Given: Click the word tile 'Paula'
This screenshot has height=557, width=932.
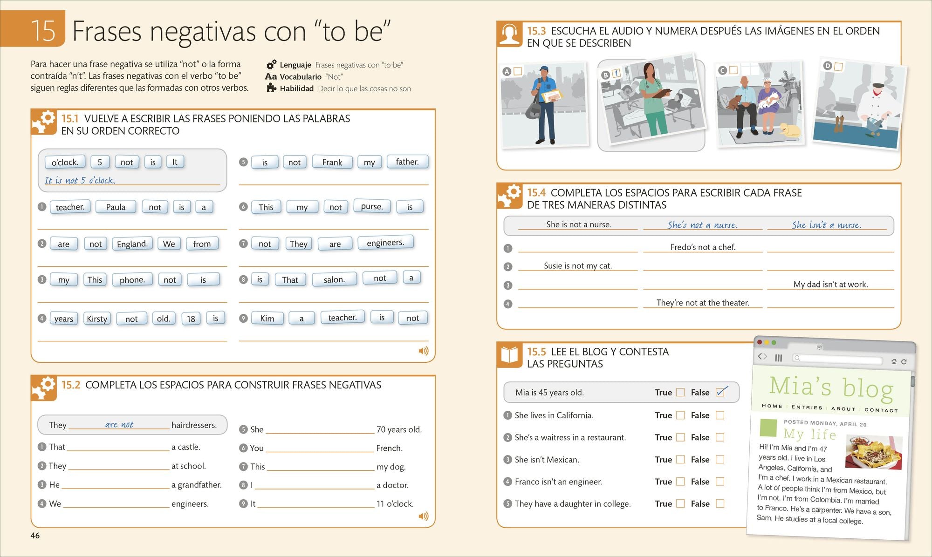Looking at the screenshot, I should pyautogui.click(x=116, y=207).
